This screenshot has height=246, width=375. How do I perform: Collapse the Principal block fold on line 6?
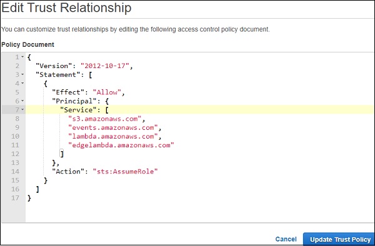[22, 101]
